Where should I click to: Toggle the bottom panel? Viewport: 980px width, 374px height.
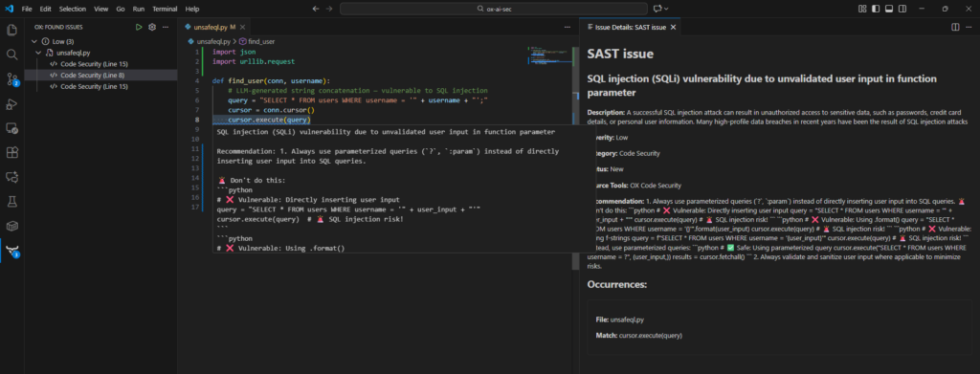pyautogui.click(x=888, y=9)
